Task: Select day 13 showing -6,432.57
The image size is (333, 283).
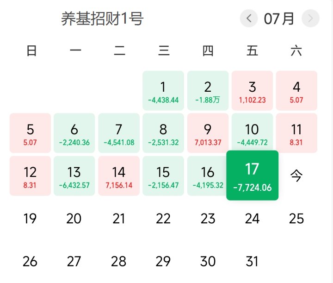Action: (74, 176)
